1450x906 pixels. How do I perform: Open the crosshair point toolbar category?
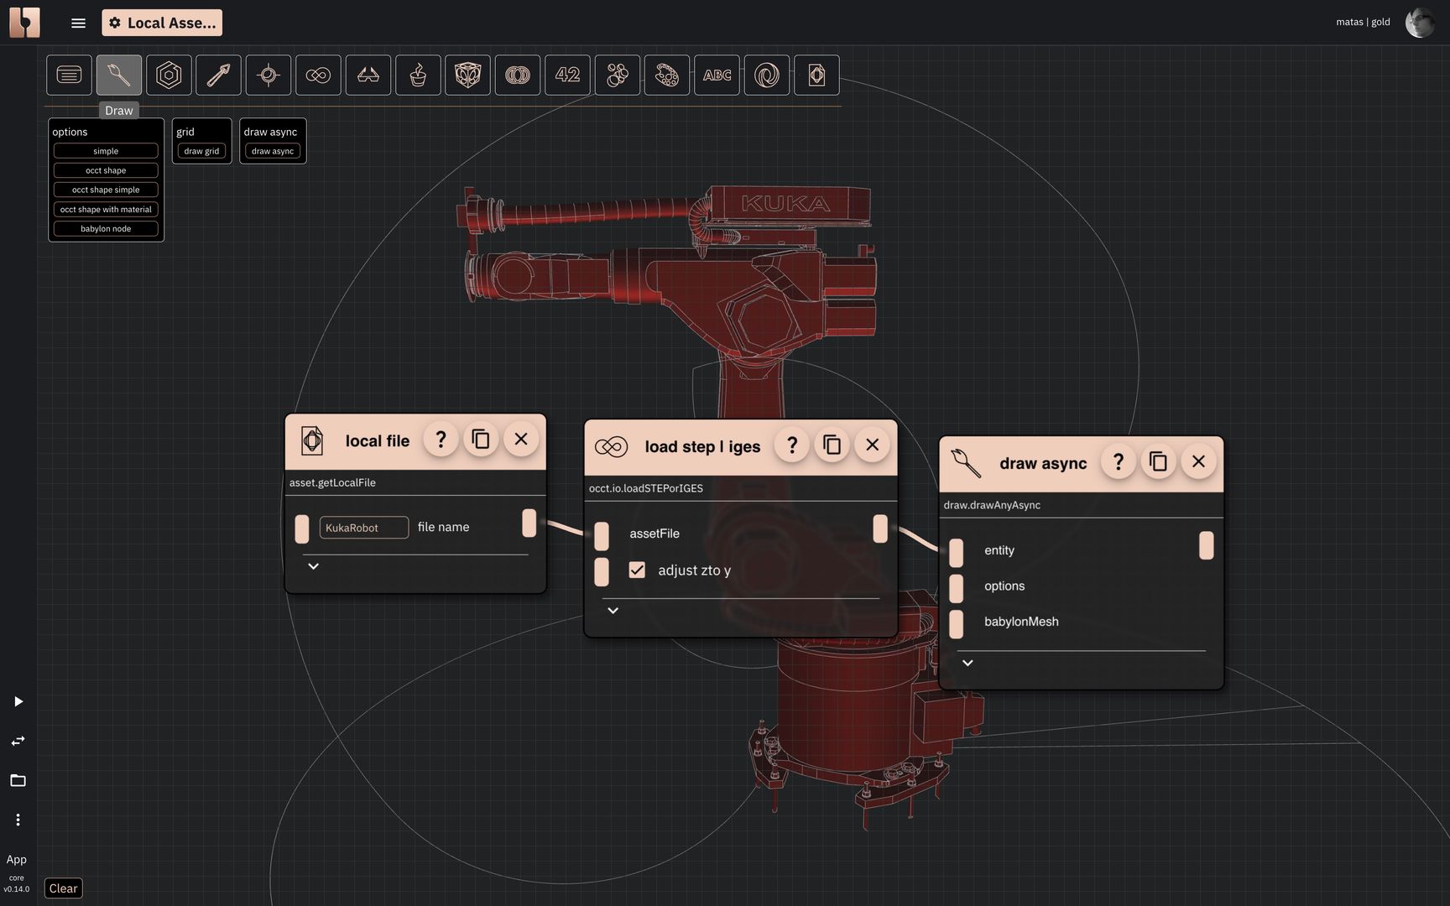coord(269,75)
